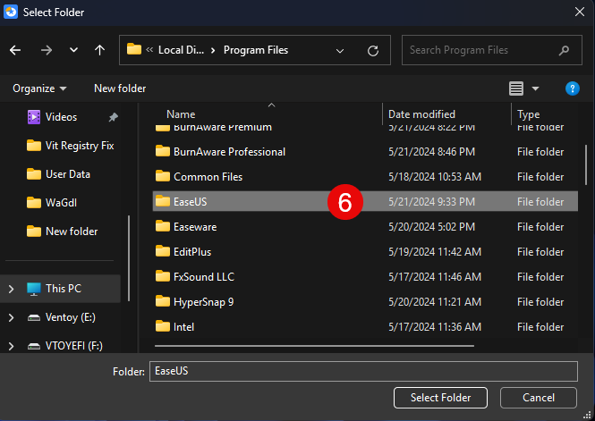Select This PC in the navigation pane

click(60, 289)
